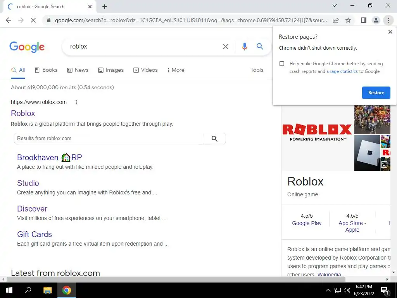397x298 pixels.
Task: Expand the More search categories
Action: point(176,70)
